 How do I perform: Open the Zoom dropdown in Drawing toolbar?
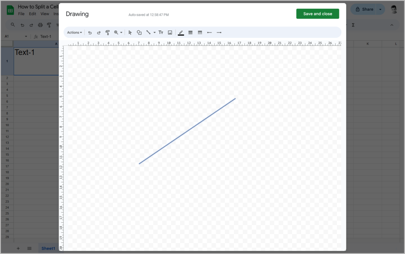point(118,32)
